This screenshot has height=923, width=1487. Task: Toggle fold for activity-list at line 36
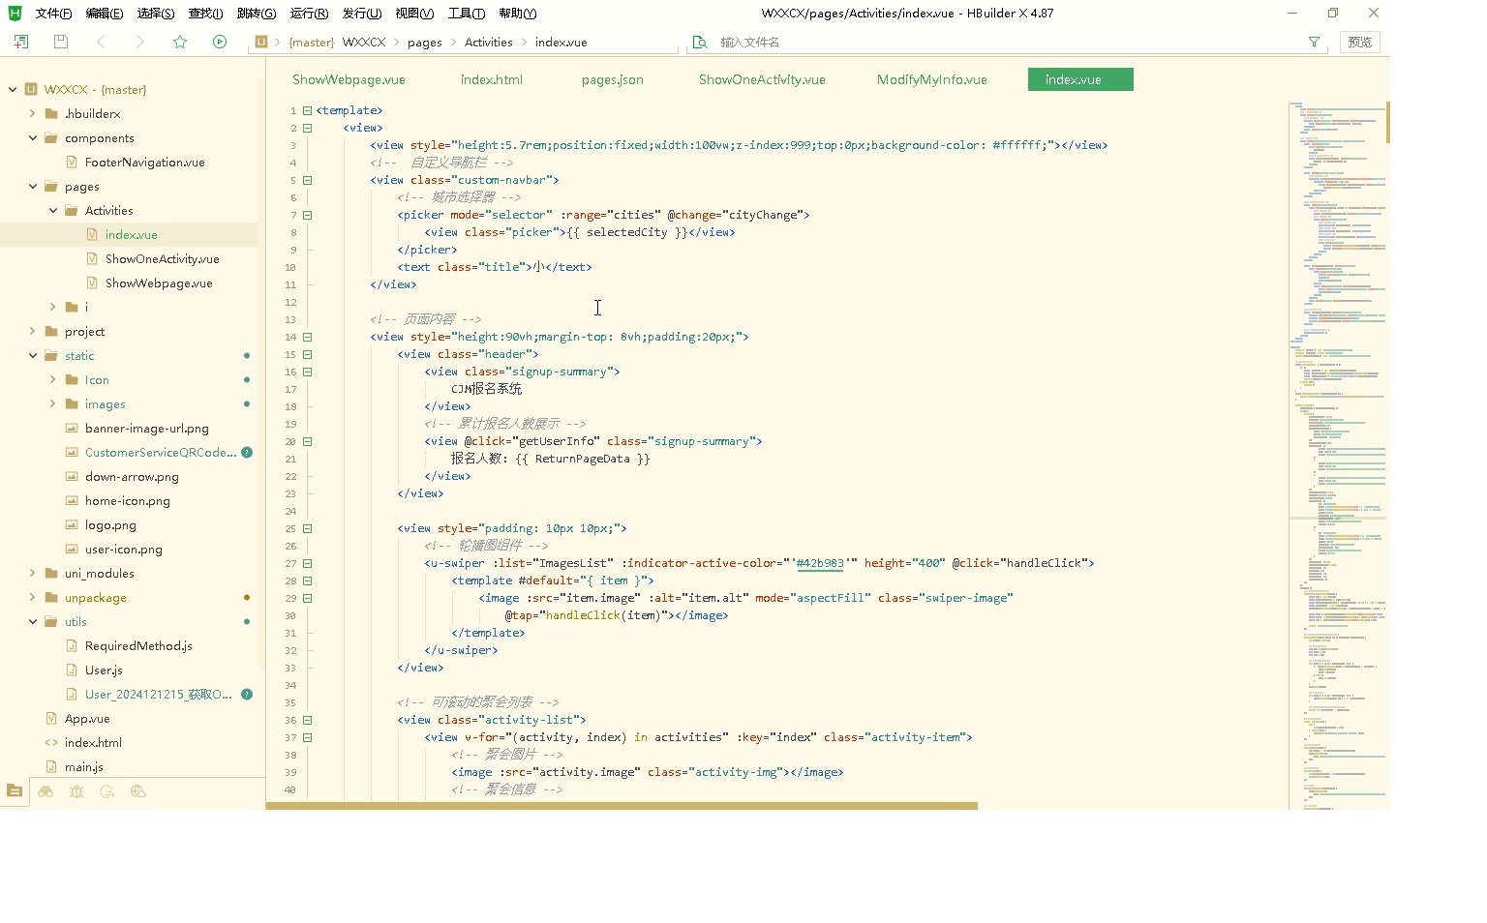click(x=307, y=720)
